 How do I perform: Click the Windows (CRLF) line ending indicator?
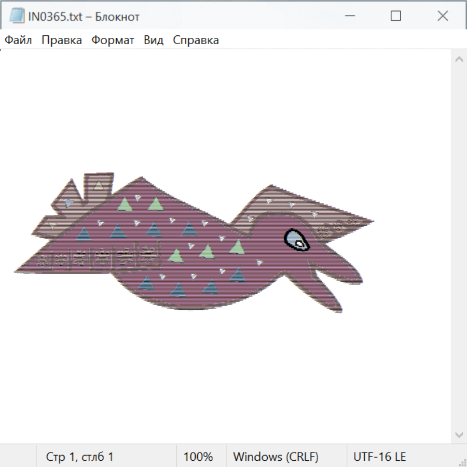coord(276,457)
